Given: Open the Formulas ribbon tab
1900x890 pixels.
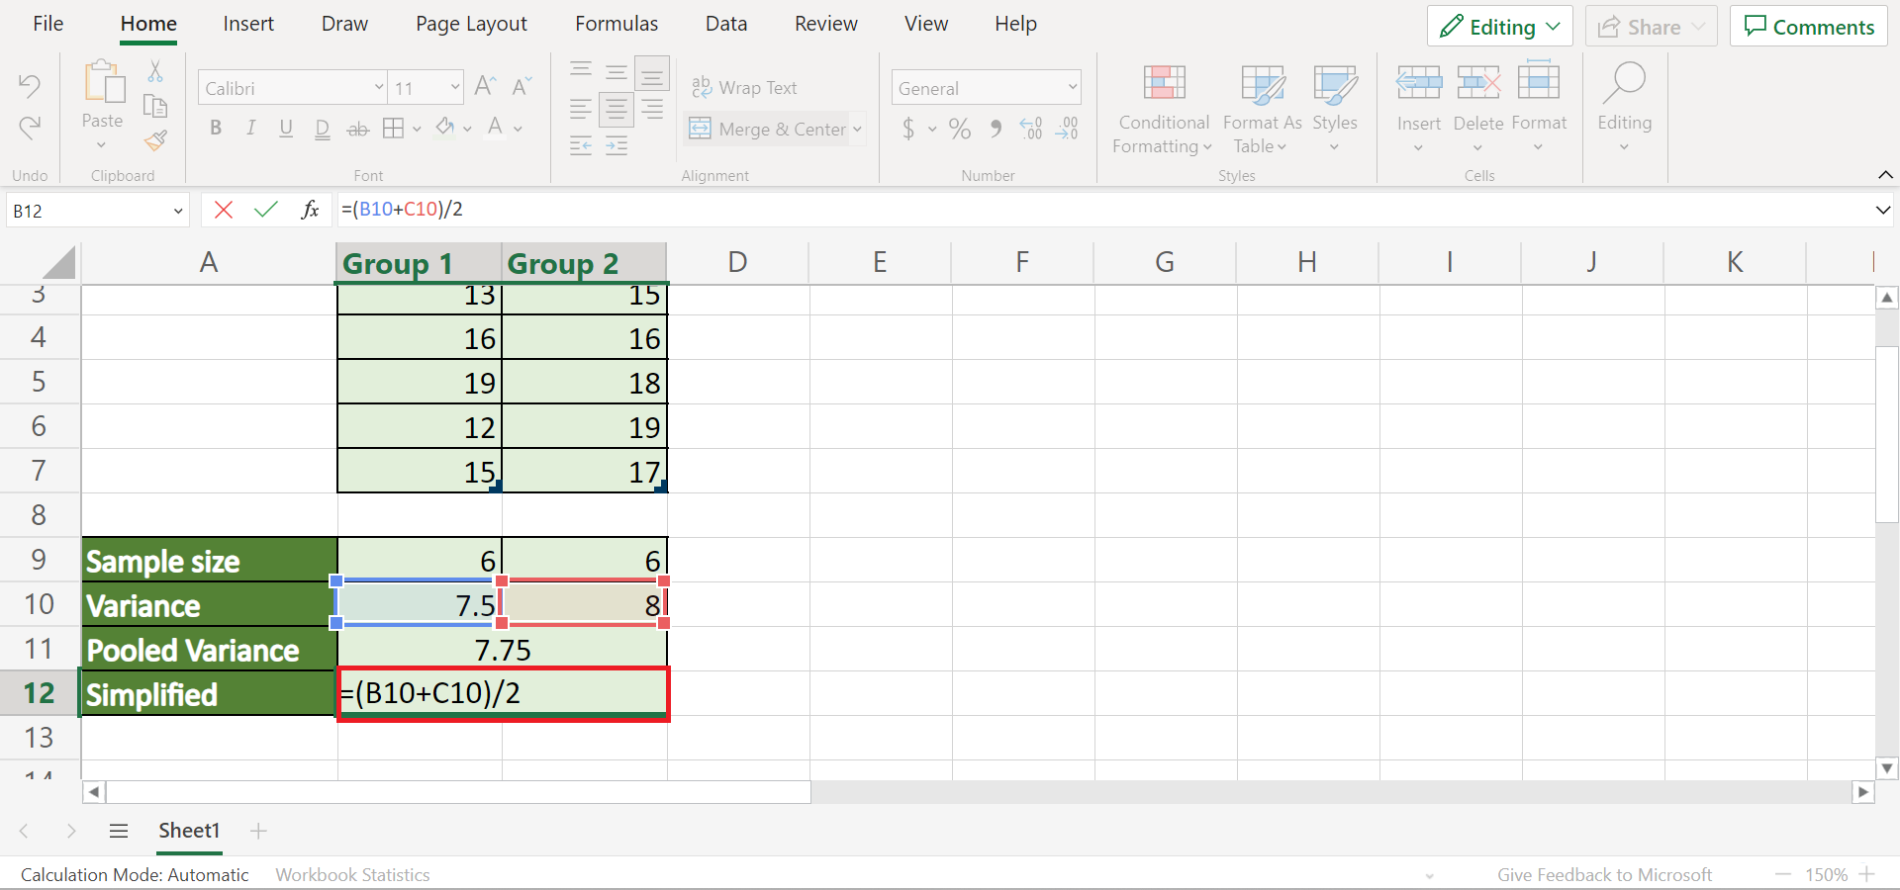Looking at the screenshot, I should tap(617, 24).
